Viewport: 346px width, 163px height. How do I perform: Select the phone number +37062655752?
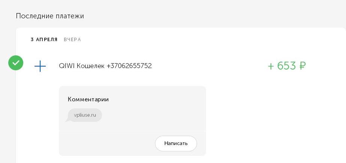[129, 66]
